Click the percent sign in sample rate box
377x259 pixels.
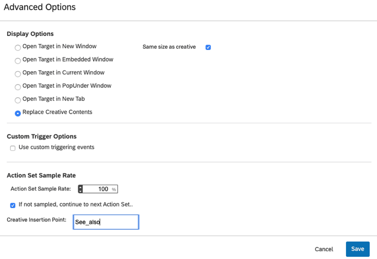114,189
